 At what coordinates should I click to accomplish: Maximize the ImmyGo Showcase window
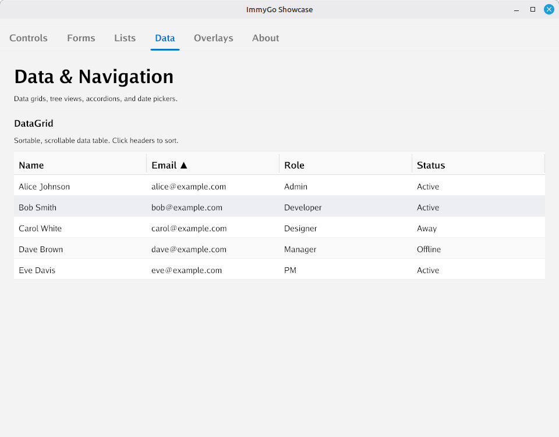tap(532, 9)
